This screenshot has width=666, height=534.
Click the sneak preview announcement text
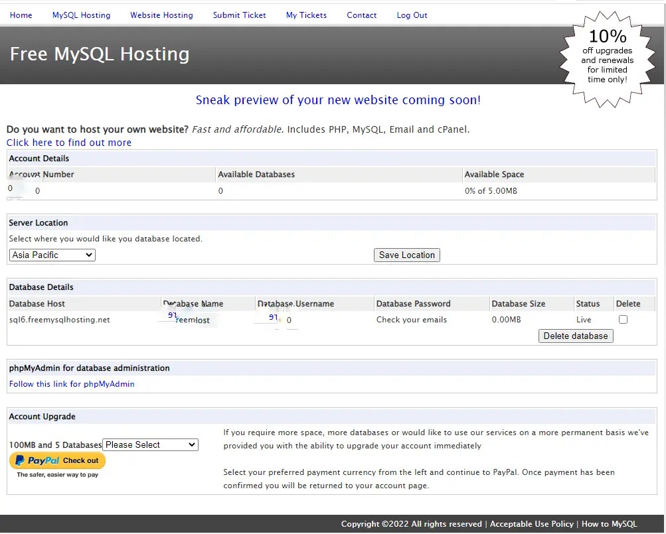[x=338, y=100]
